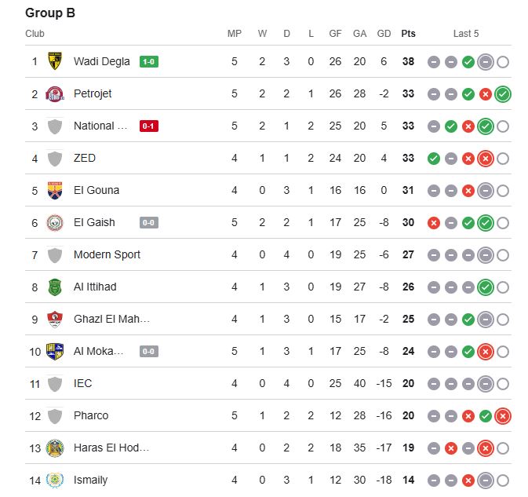Click El Gaish team crest

55,222
